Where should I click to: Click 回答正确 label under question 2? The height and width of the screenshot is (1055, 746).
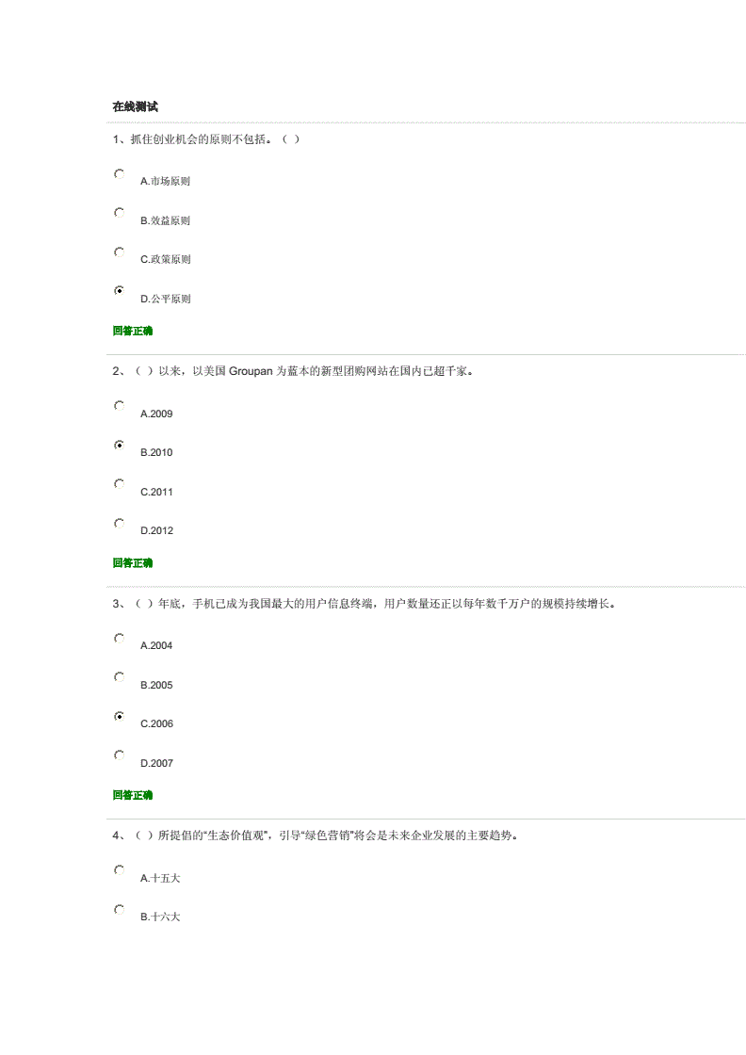tap(133, 563)
